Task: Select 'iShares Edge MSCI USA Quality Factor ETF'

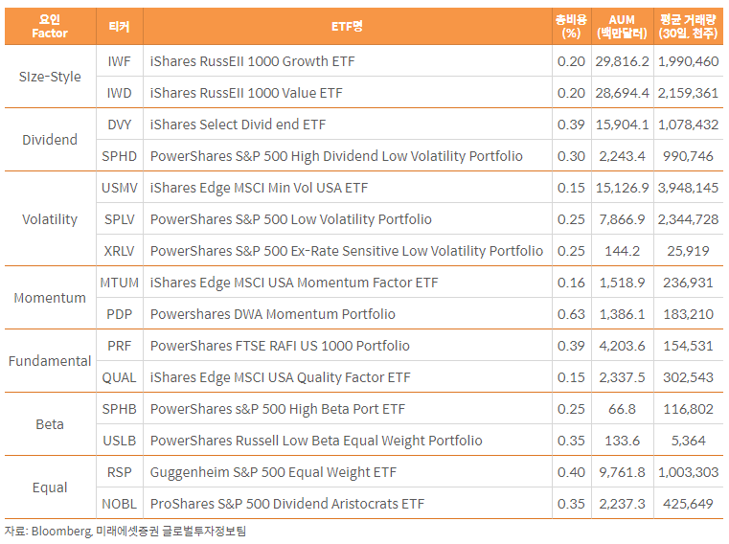Action: tap(281, 377)
